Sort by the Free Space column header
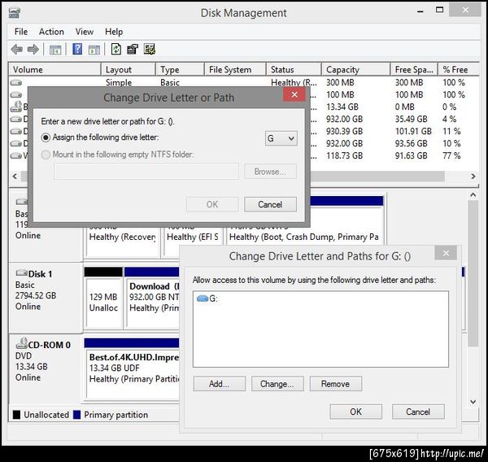 coord(414,69)
